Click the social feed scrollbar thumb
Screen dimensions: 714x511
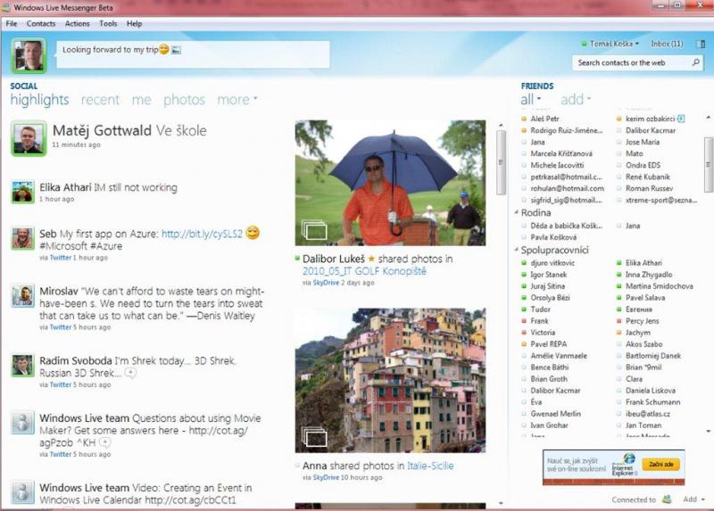[501, 162]
